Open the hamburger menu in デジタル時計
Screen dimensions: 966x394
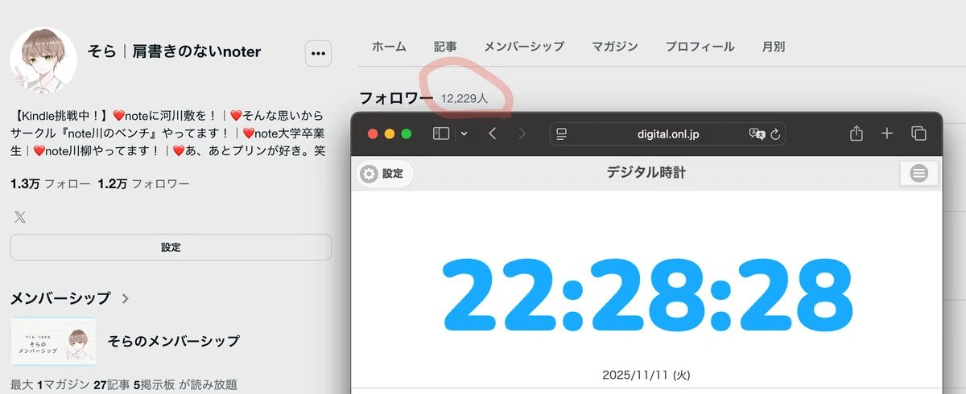coord(919,173)
